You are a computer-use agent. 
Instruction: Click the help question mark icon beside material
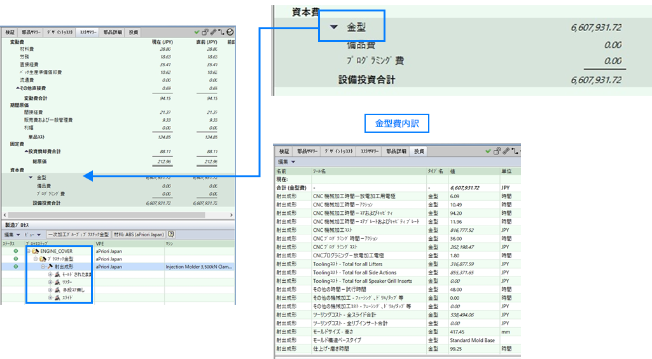(x=171, y=234)
